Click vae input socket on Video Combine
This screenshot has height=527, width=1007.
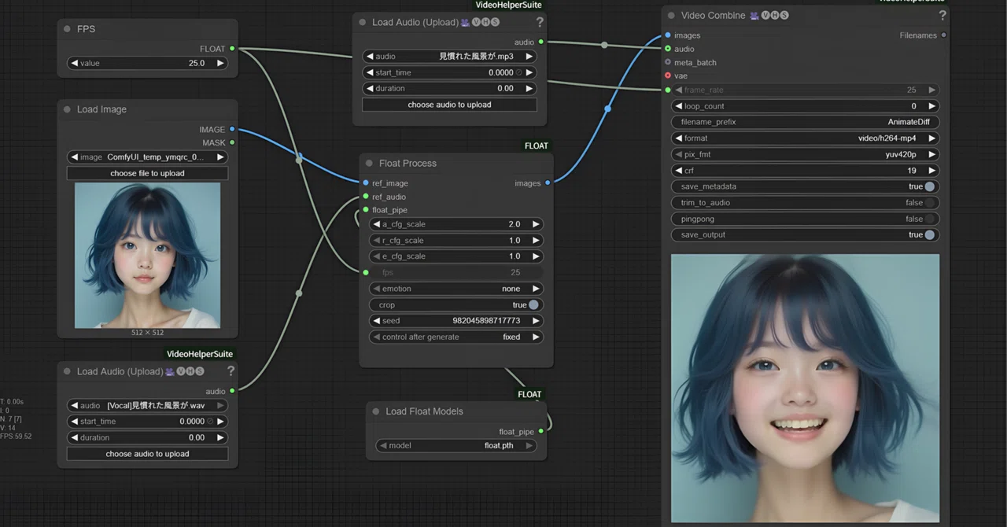668,76
